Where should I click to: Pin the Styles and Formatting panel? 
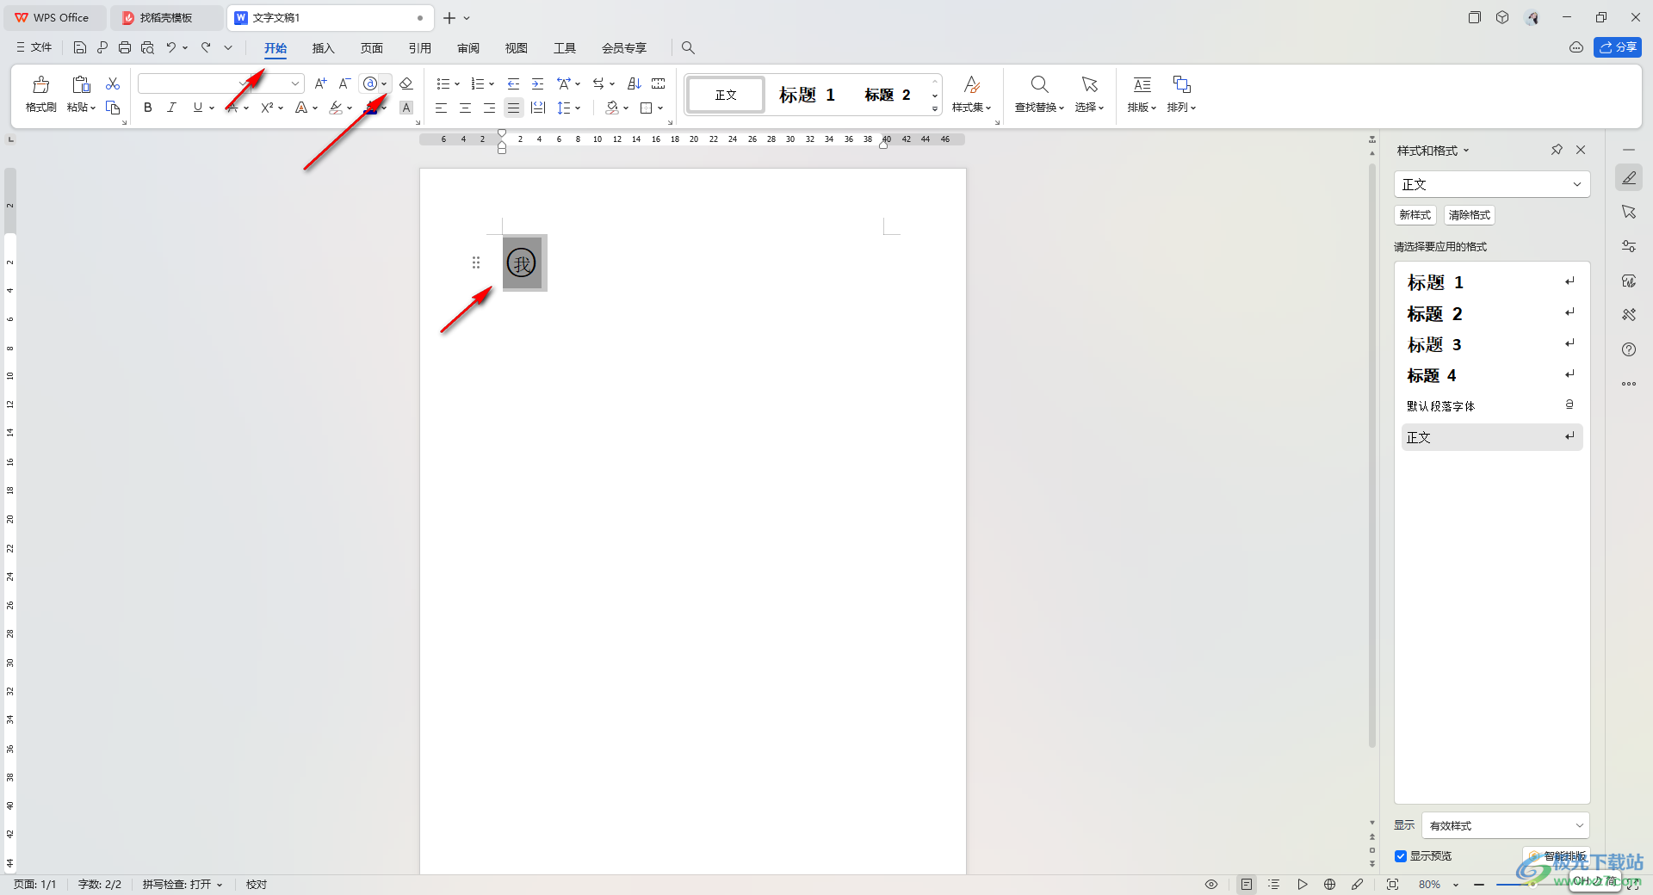click(1557, 150)
